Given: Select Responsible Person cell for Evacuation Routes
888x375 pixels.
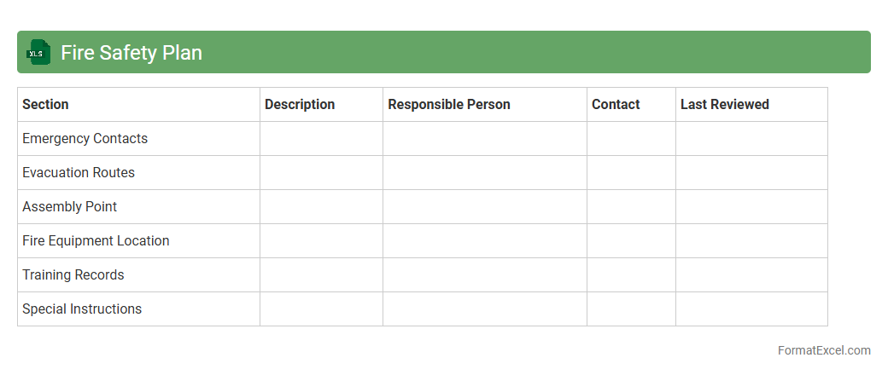Looking at the screenshot, I should pyautogui.click(x=484, y=173).
